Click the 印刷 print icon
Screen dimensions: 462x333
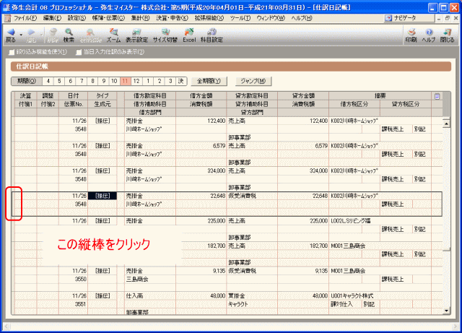411,32
